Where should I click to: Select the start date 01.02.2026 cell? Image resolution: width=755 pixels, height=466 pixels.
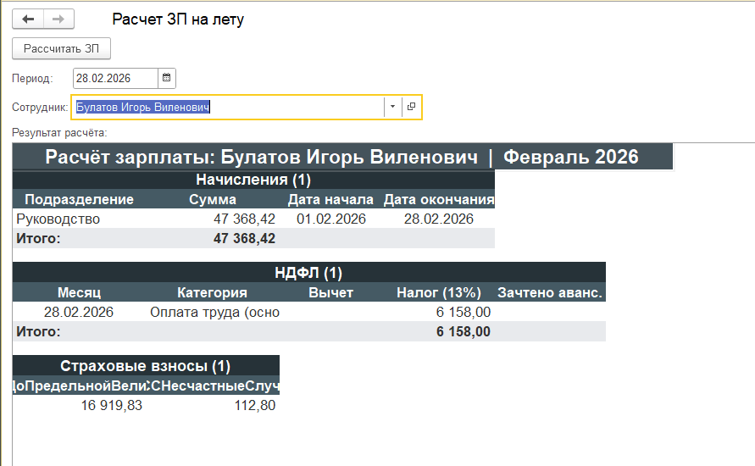[x=330, y=219]
